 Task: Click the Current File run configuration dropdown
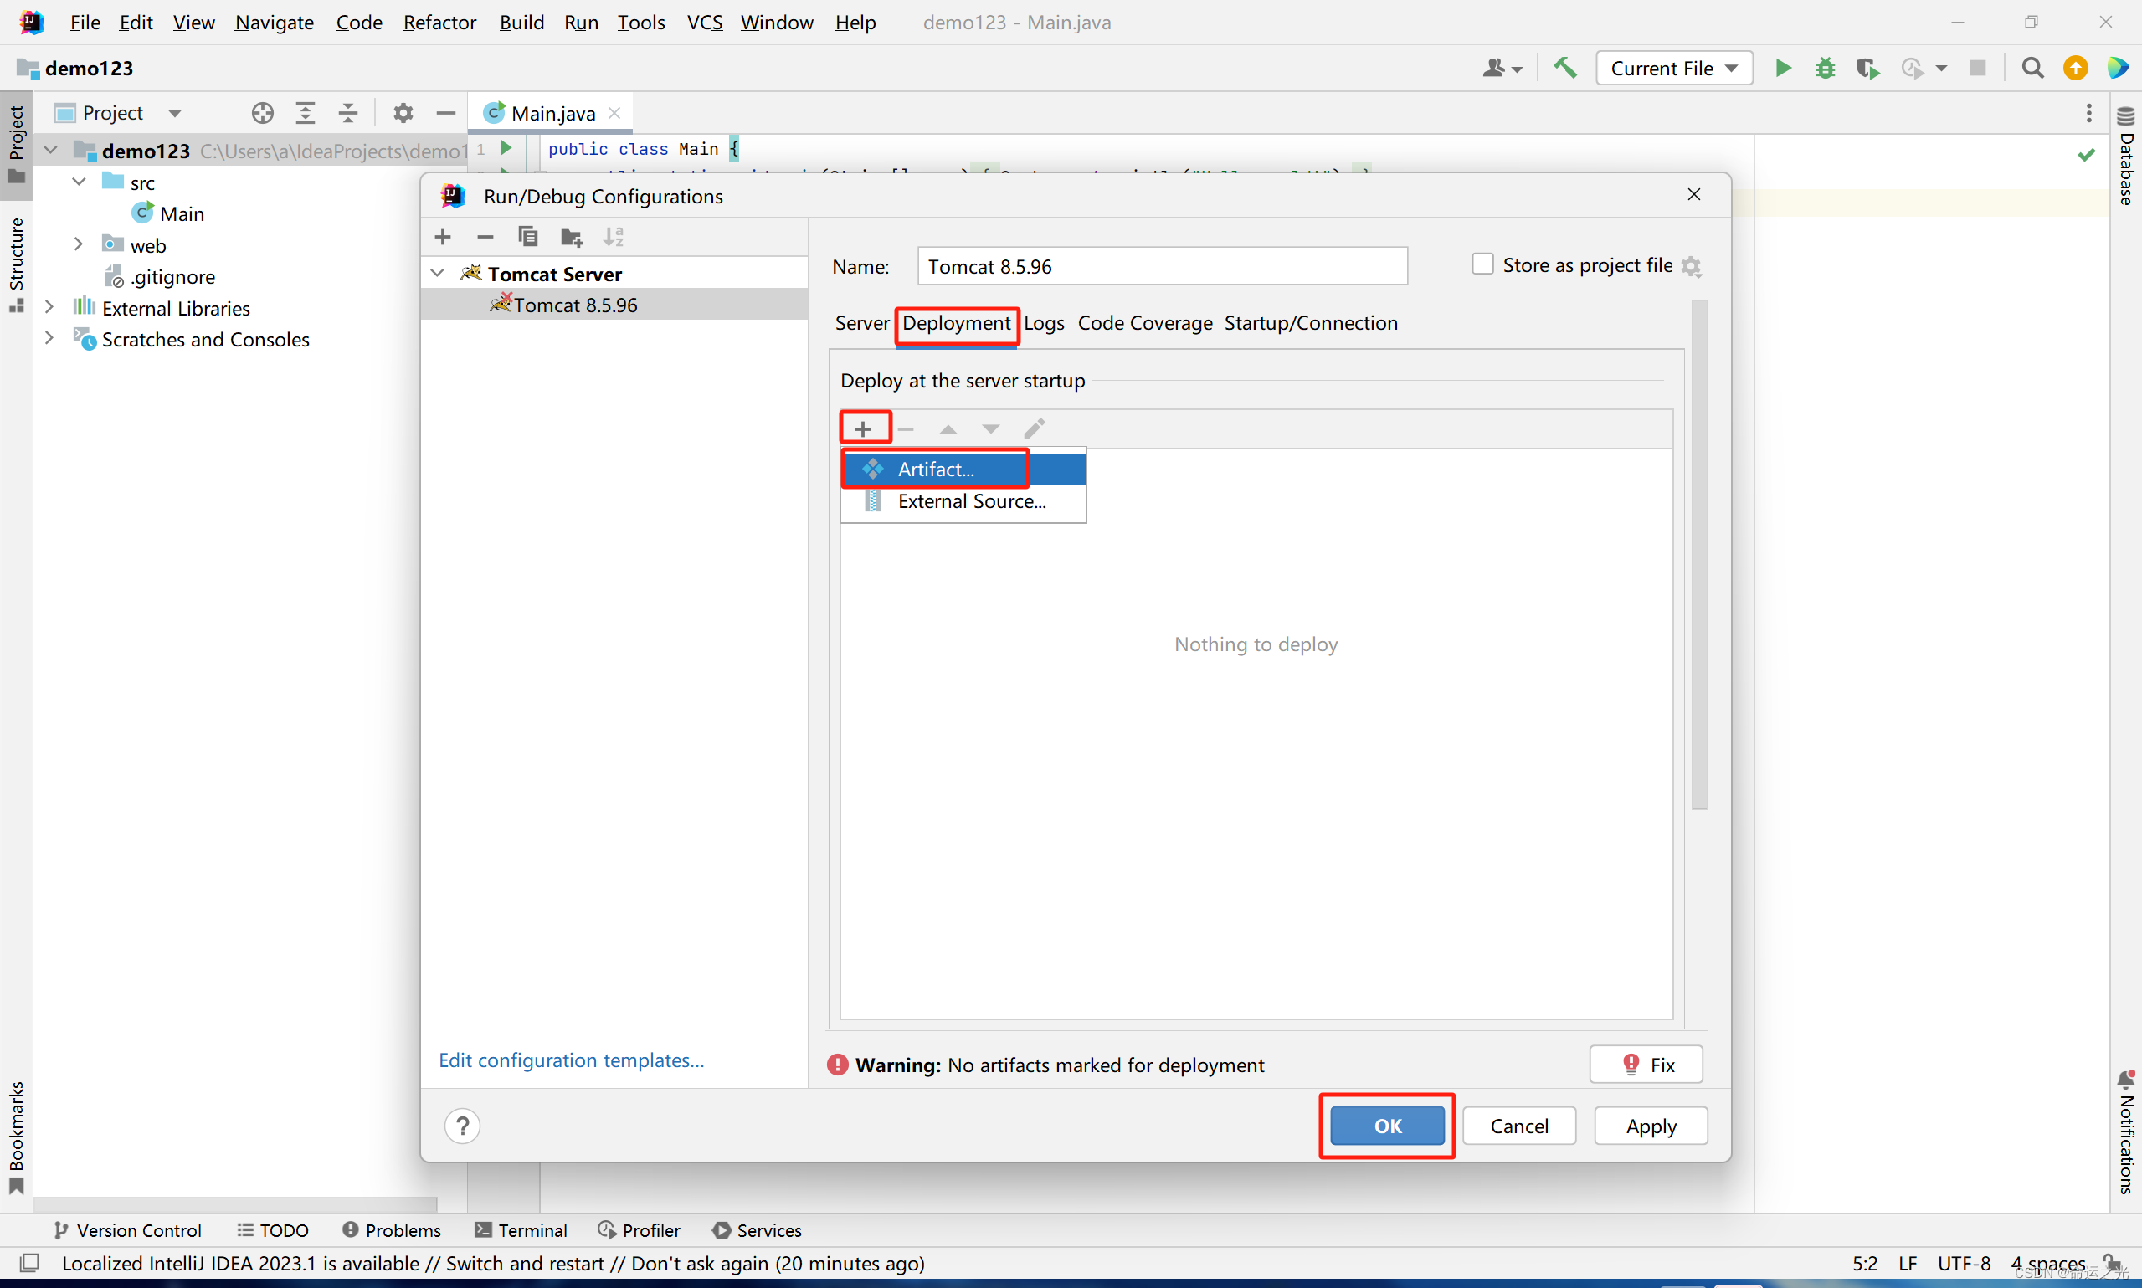tap(1672, 67)
